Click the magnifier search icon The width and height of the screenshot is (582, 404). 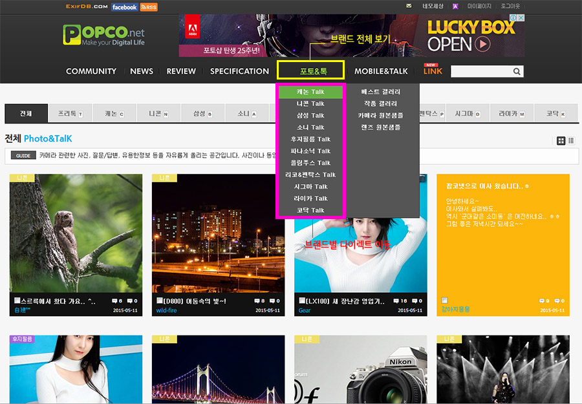coord(517,71)
